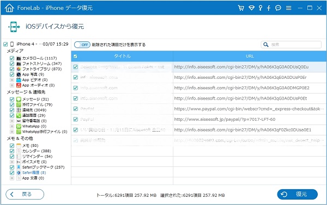Uncheck the メッセージ (31) checkbox
This screenshot has width=327, height=205.
12,100
